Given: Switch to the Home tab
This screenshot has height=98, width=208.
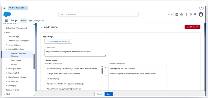Looking at the screenshot, I should [23, 20].
